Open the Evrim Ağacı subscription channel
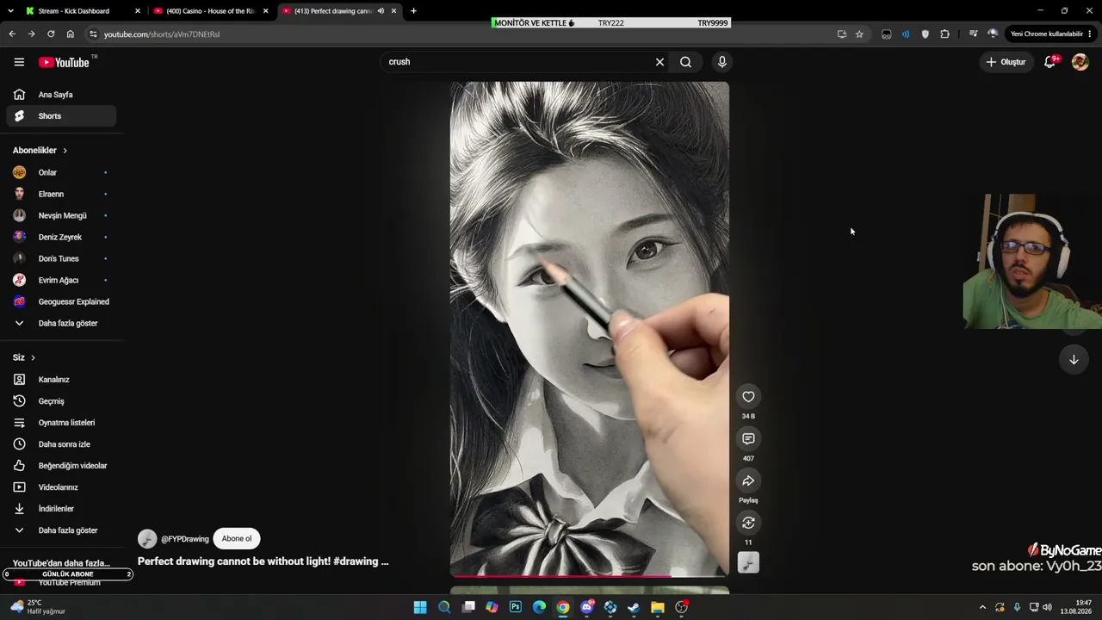 click(61, 280)
